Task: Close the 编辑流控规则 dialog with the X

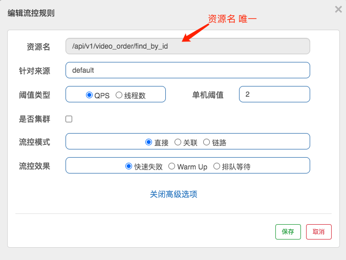Action: coord(338,9)
